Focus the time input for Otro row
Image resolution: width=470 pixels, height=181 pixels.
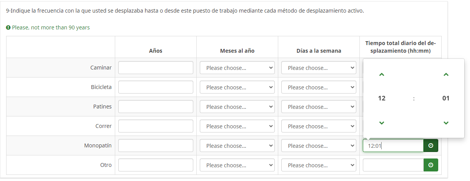(393, 165)
